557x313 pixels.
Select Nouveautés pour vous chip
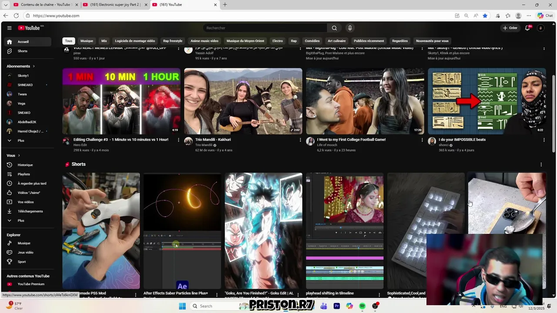click(432, 41)
